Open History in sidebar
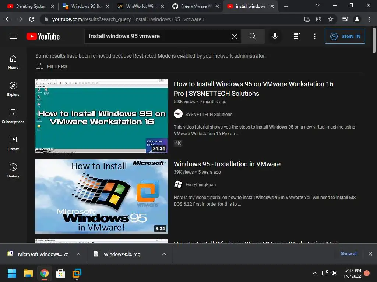377x282 pixels. tap(13, 170)
